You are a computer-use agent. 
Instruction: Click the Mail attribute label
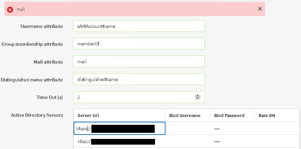pos(48,62)
